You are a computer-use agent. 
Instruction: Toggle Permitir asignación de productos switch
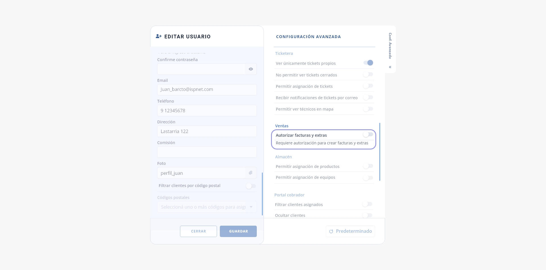tap(368, 166)
